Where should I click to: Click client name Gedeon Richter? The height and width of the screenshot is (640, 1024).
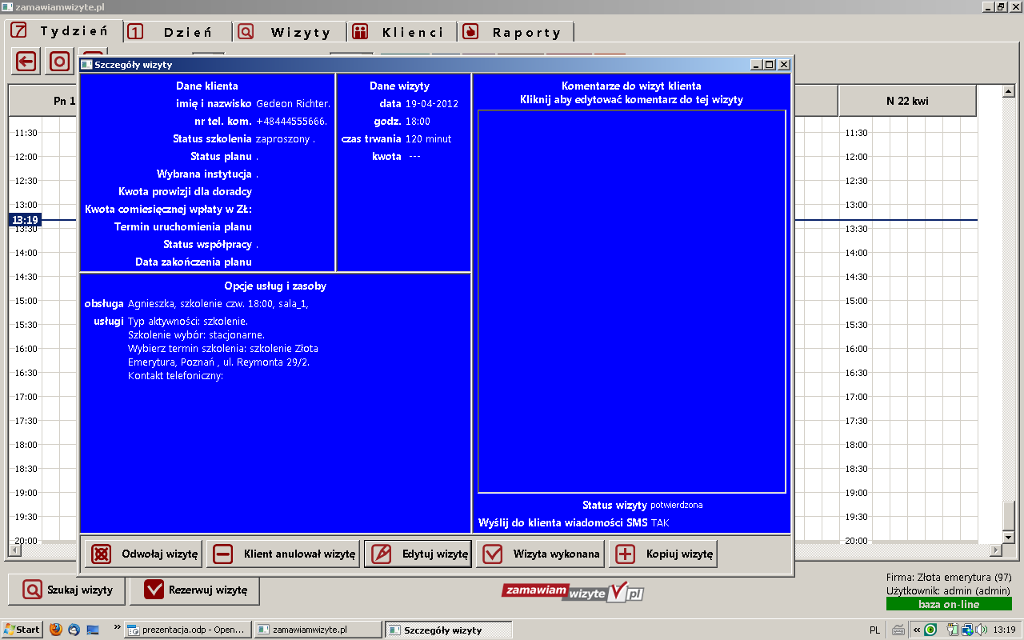293,104
